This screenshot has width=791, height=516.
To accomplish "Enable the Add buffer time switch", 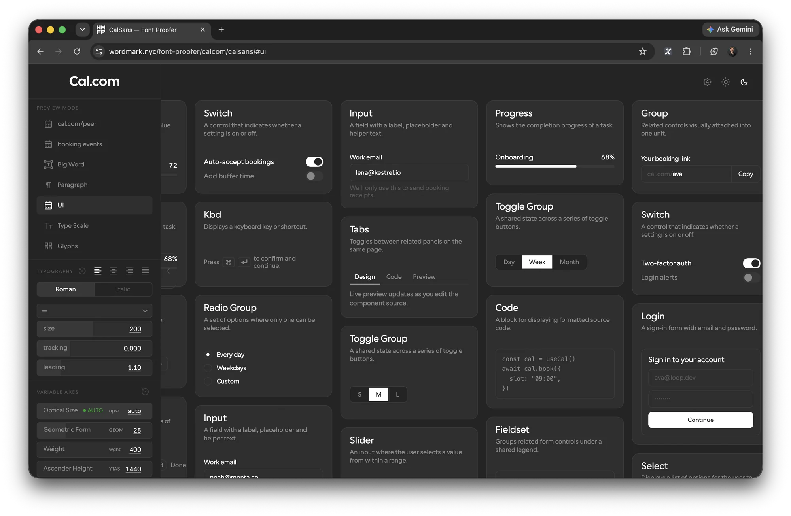I will tap(314, 176).
